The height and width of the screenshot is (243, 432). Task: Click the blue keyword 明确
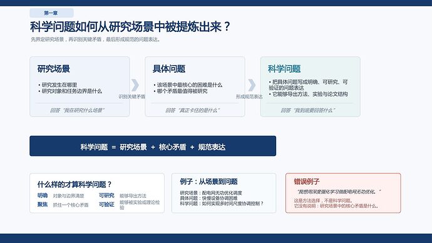[43, 195]
